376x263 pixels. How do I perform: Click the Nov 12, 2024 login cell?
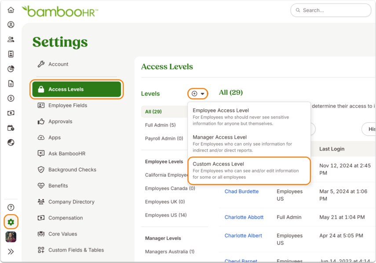coord(345,169)
